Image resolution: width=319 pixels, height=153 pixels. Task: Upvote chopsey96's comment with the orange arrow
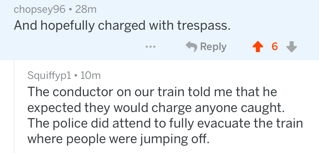[x=257, y=47]
